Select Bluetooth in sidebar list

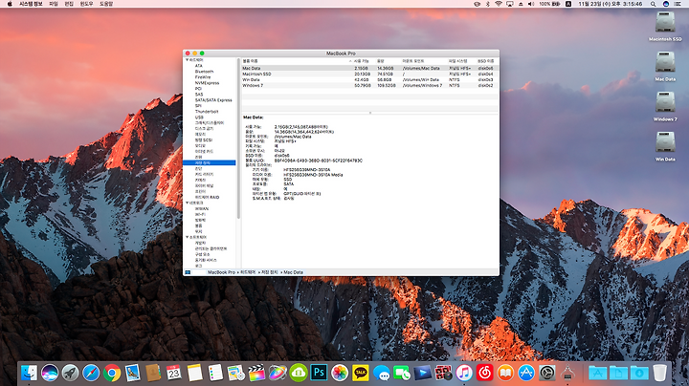(x=205, y=72)
